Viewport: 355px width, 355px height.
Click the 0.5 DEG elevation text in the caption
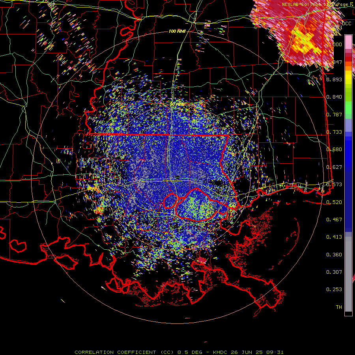coord(191,352)
